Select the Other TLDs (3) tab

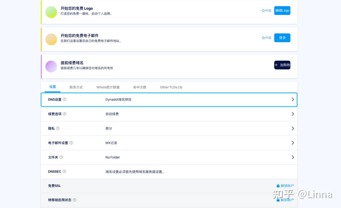click(x=171, y=87)
